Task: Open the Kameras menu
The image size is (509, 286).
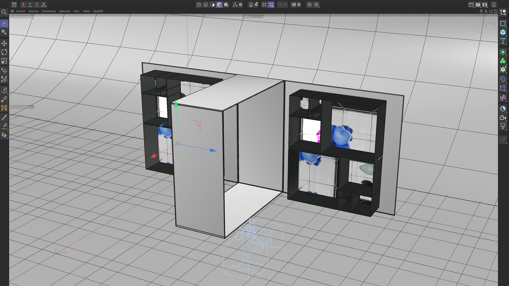Action: [33, 11]
